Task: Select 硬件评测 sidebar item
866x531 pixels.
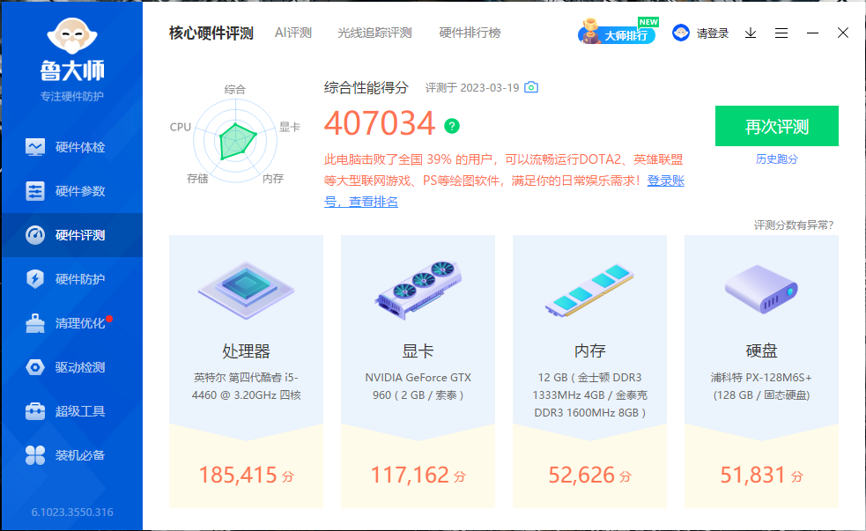Action: coord(71,235)
